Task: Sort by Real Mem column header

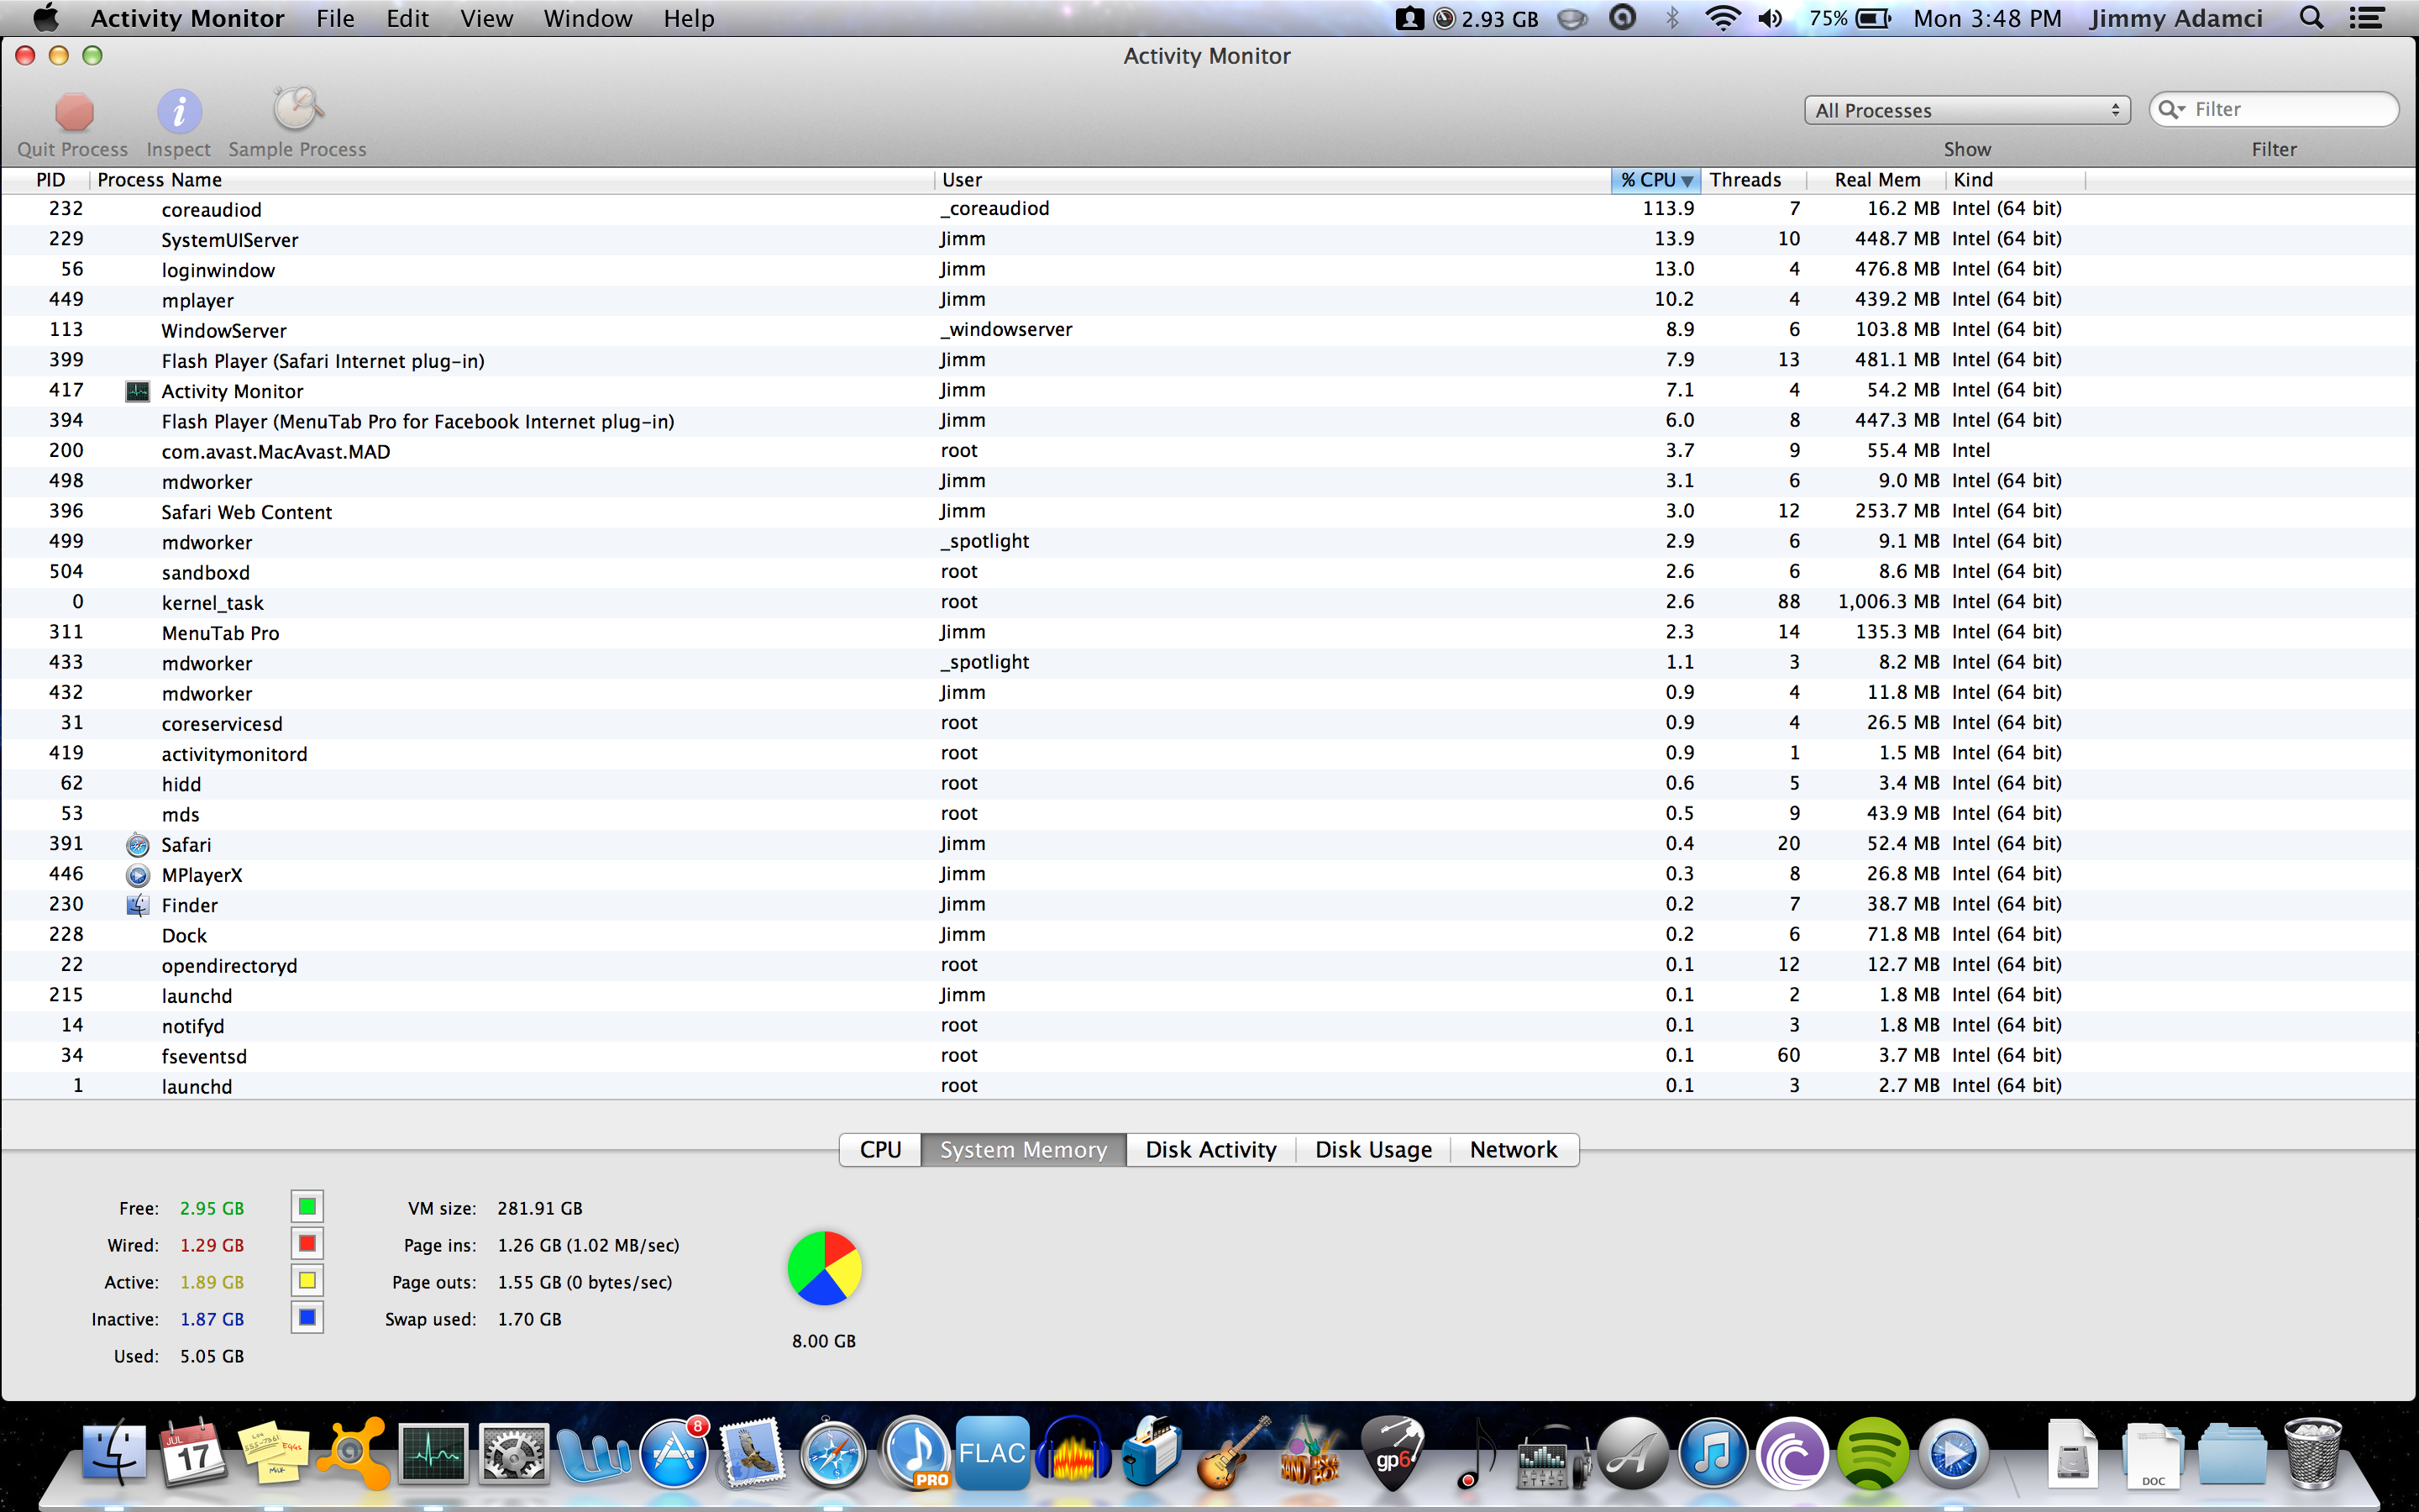Action: tap(1876, 180)
